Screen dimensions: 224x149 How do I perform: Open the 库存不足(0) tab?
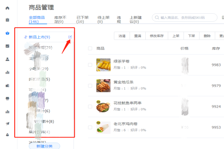pos(60,19)
